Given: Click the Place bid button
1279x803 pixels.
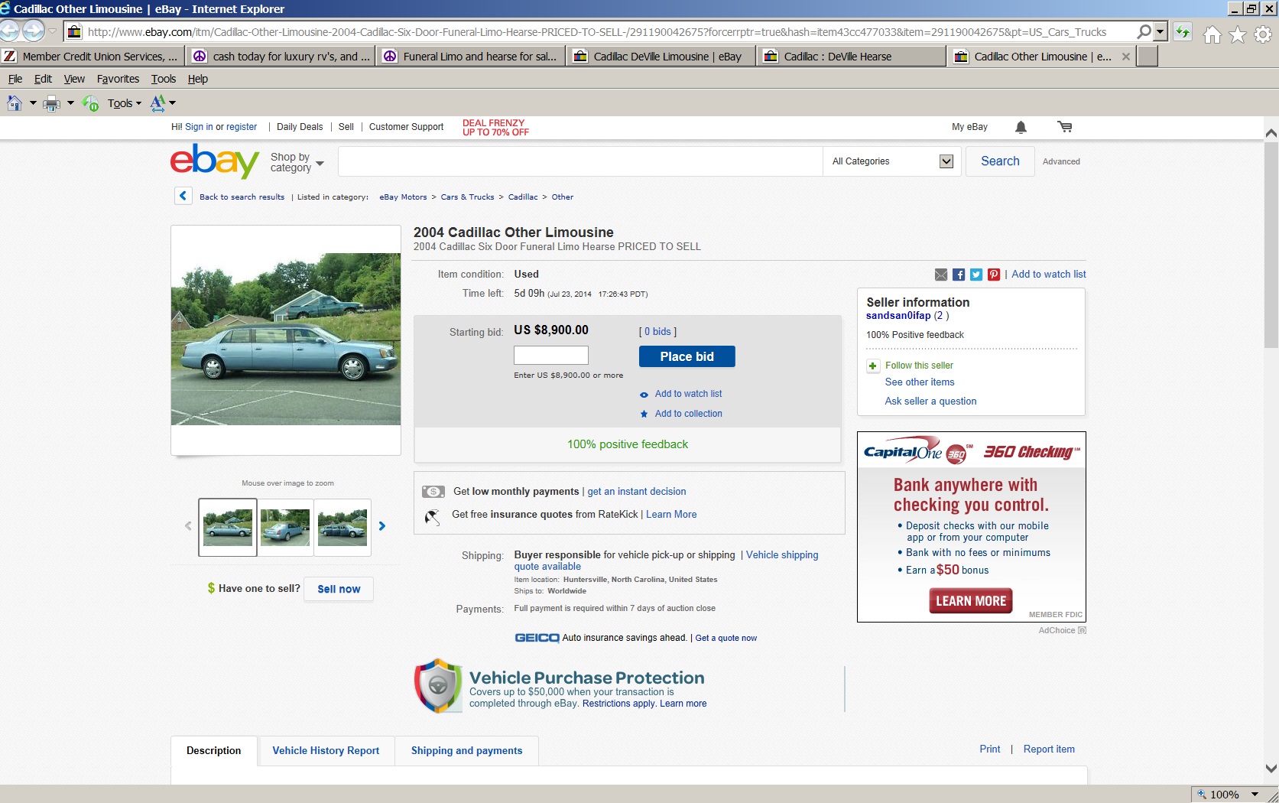Looking at the screenshot, I should (x=687, y=356).
